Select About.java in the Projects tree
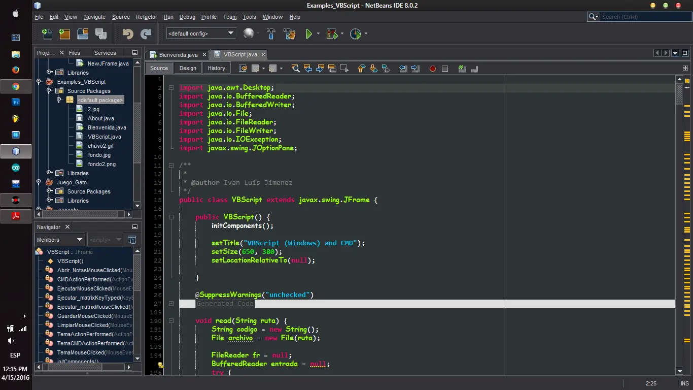693x390 pixels. (100, 118)
